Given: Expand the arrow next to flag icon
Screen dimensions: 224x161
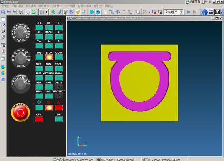Looking at the screenshot, I should [x=149, y=12].
